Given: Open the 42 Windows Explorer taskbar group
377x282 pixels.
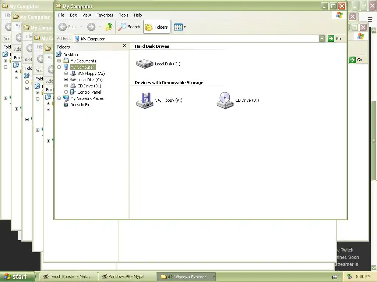Looking at the screenshot, I should tap(186, 277).
